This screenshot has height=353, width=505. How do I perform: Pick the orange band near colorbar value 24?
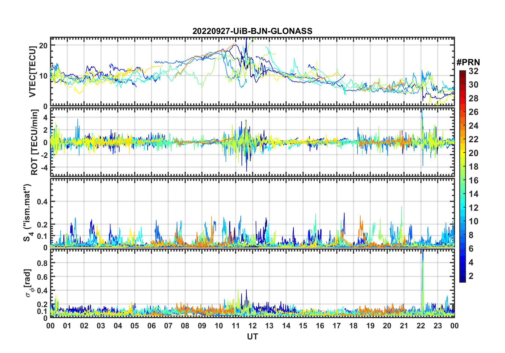(462, 126)
